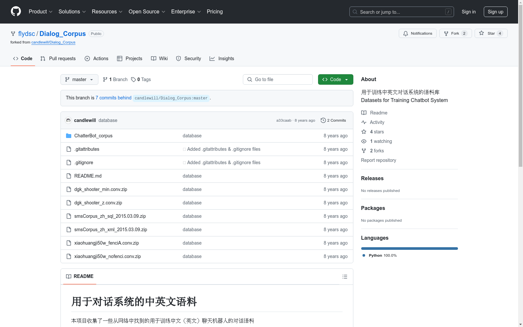523x327 pixels.
Task: Fork the repository
Action: coord(456,33)
